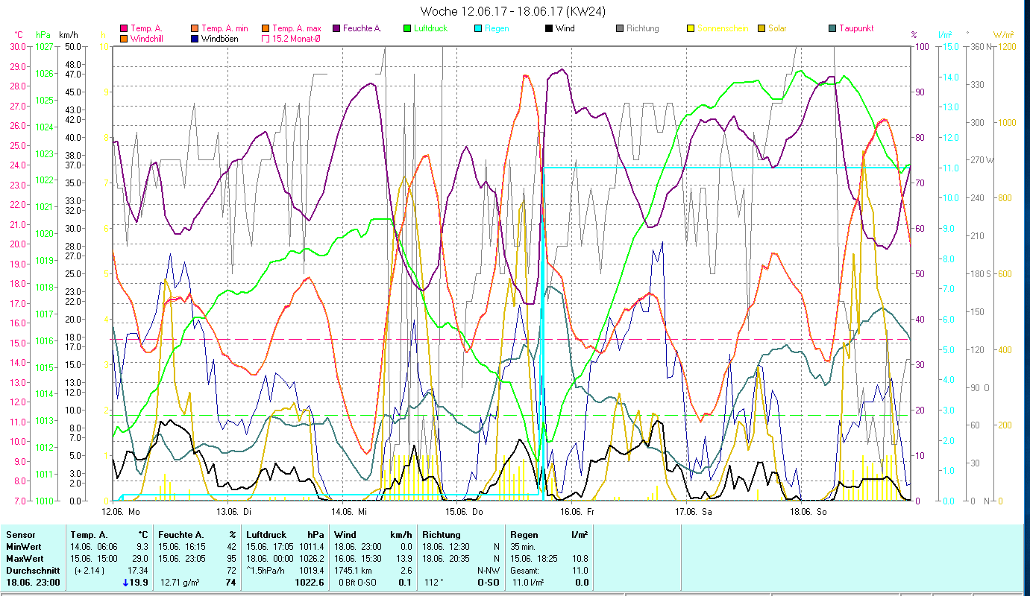Click the Sensor header in the table
The image size is (1030, 596).
[20, 535]
